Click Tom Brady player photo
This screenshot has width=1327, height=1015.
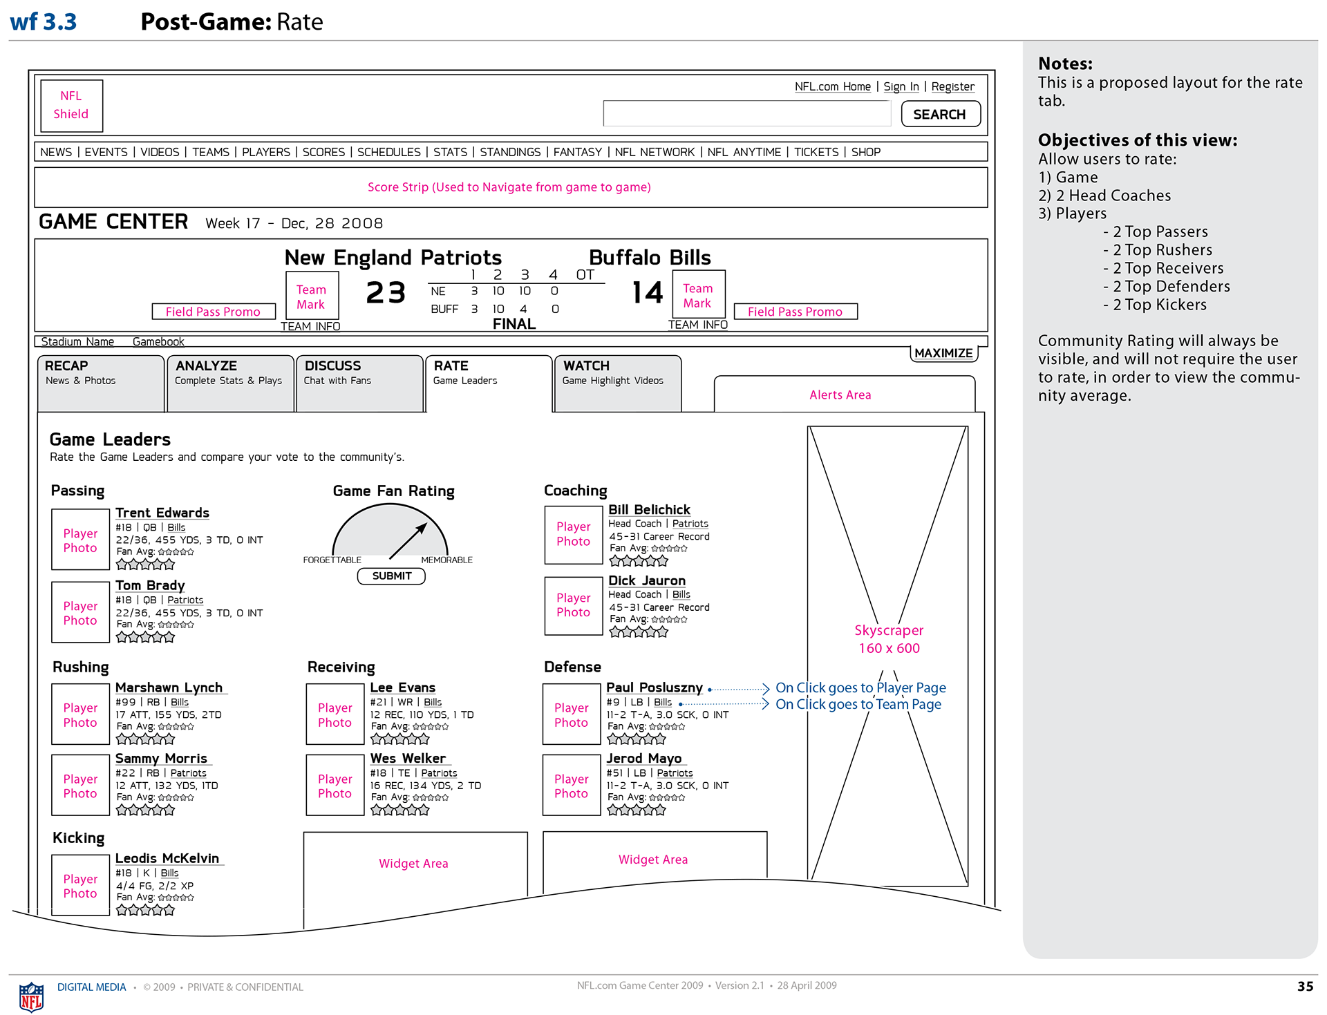coord(80,612)
